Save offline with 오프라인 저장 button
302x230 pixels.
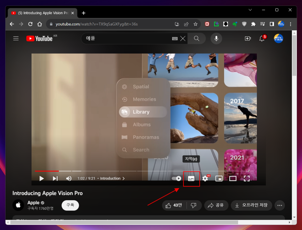tap(252, 205)
